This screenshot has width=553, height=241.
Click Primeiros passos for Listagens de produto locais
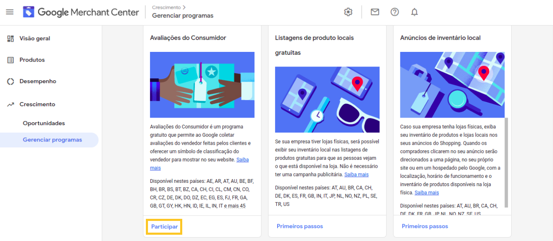300,226
